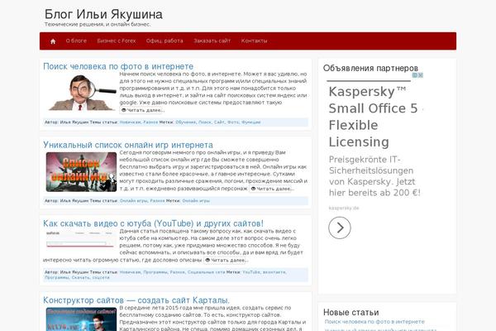The height and width of the screenshot is (331, 496).
Task: Click the tagline 'Технические решения, и онлайн бизнес.'
Action: [98, 24]
